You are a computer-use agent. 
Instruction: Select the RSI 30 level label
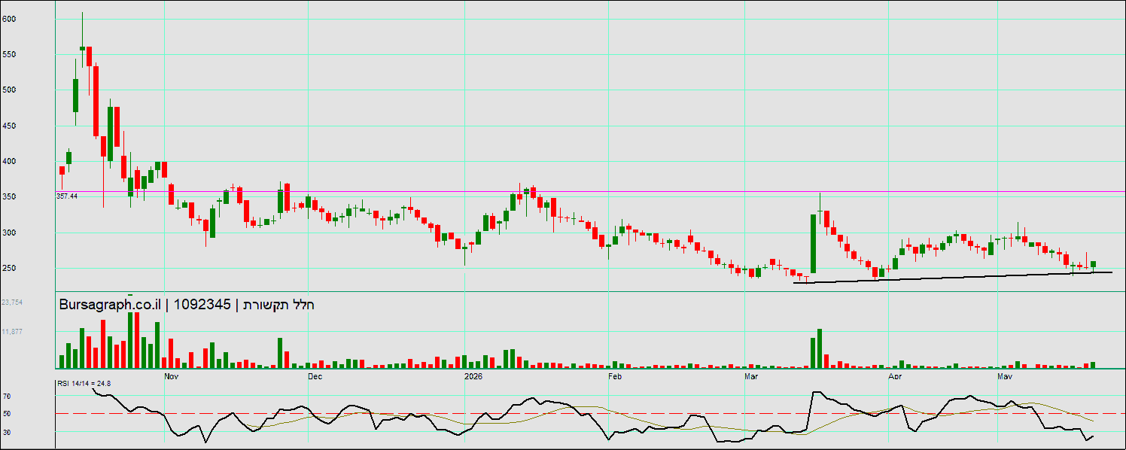click(6, 432)
